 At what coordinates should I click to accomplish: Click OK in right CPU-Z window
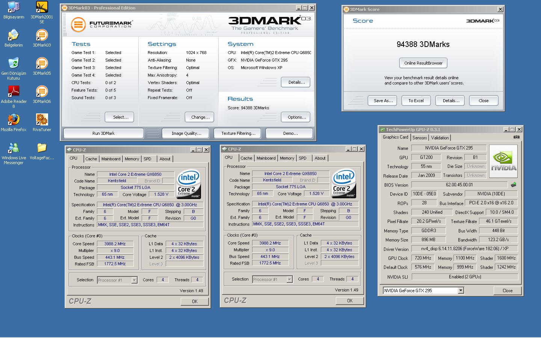350,300
